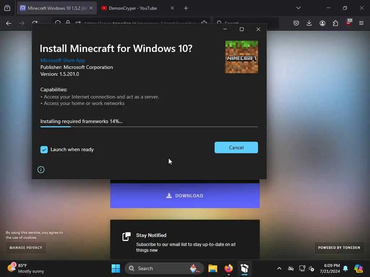
Task: Open Firefox from the taskbar
Action: pos(228,268)
